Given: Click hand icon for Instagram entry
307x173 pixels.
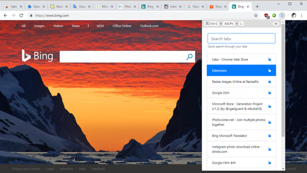Looking at the screenshot, I should pyautogui.click(x=269, y=149).
